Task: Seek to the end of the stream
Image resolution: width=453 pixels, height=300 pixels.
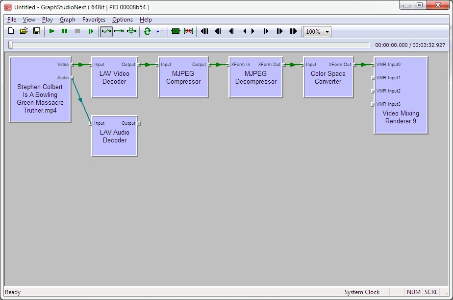Action: [x=293, y=31]
